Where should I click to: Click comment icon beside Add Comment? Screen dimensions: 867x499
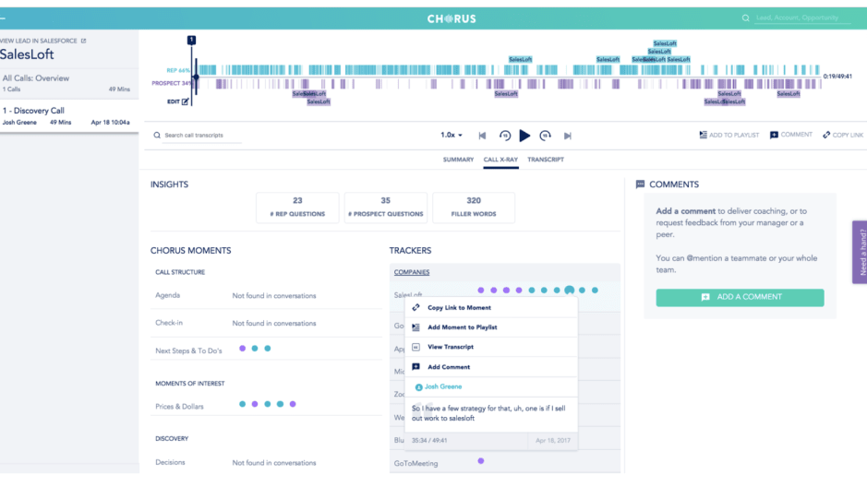[415, 366]
